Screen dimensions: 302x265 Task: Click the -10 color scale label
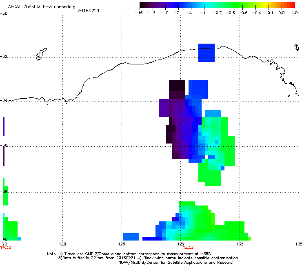(x=164, y=13)
